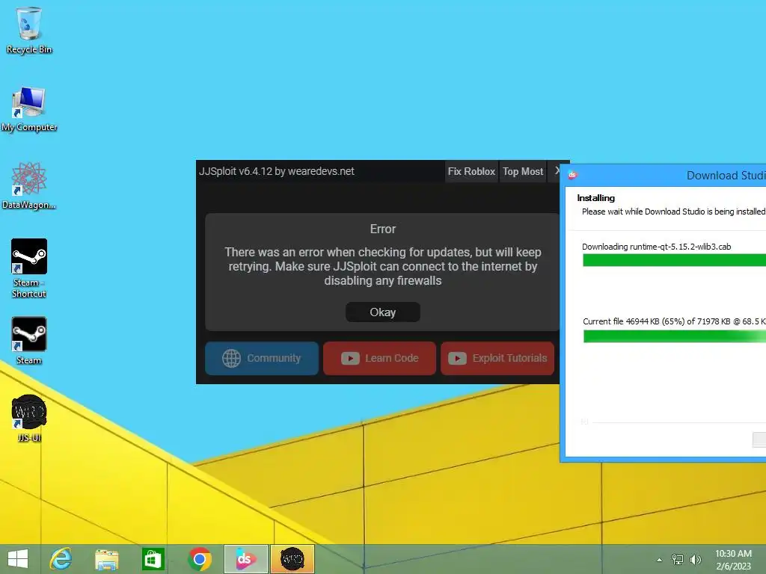This screenshot has height=574, width=766.
Task: Open the Windows Start button
Action: pyautogui.click(x=18, y=559)
